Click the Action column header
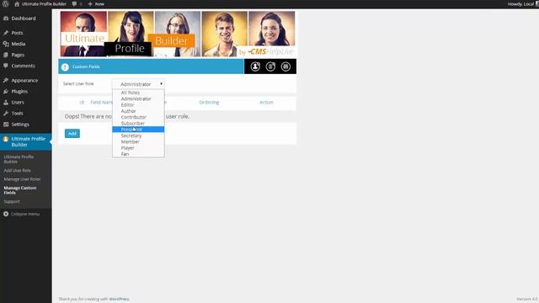539x303 pixels. [x=266, y=103]
